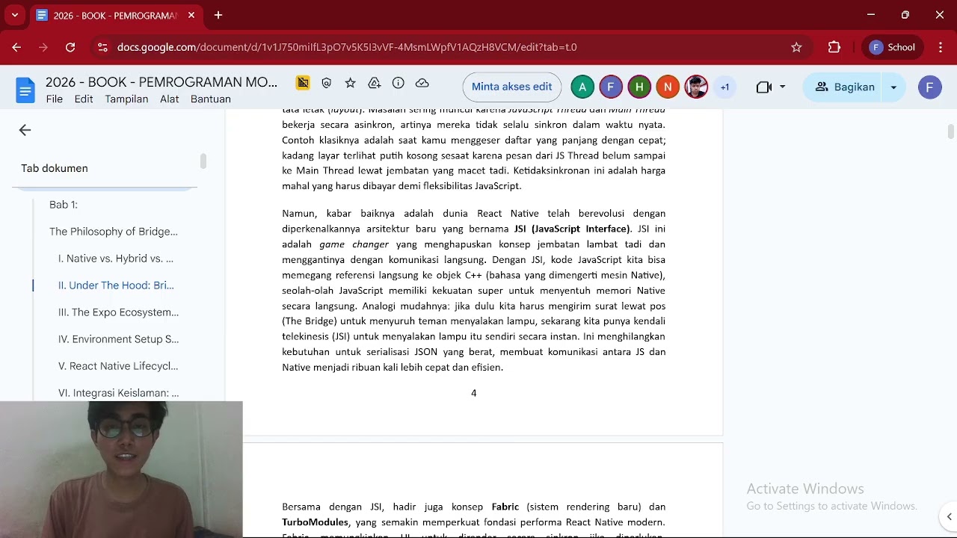
Task: Click the browser forward button
Action: coord(43,47)
